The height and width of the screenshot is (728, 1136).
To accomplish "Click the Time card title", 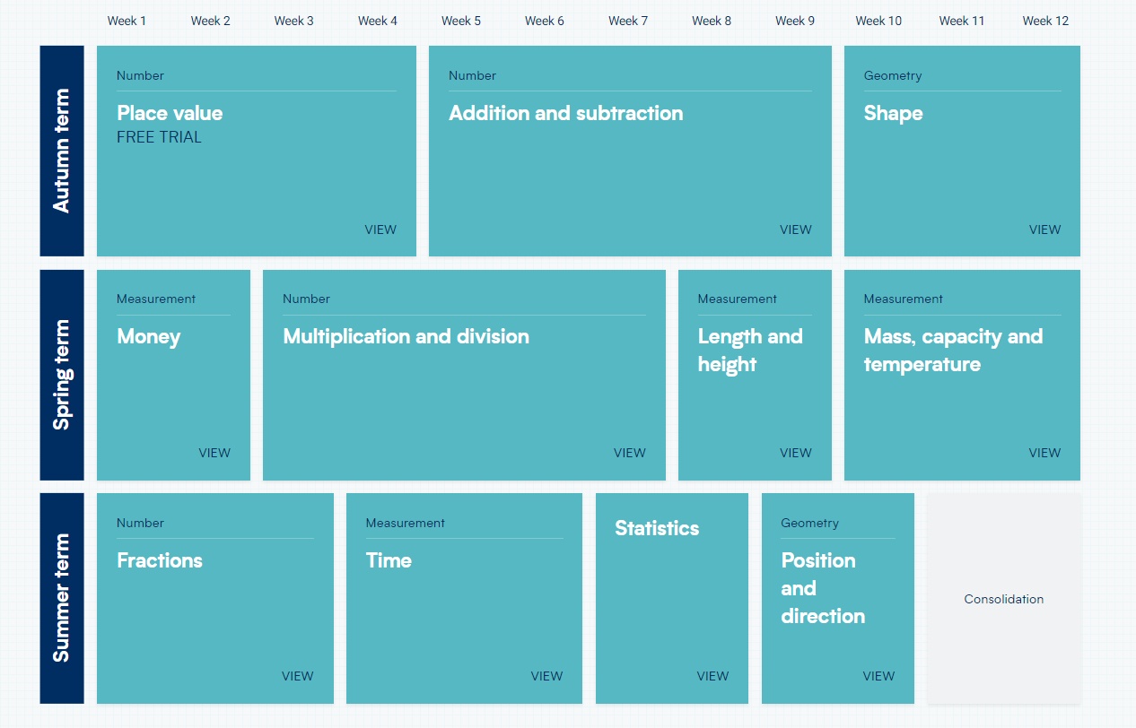I will tap(389, 560).
